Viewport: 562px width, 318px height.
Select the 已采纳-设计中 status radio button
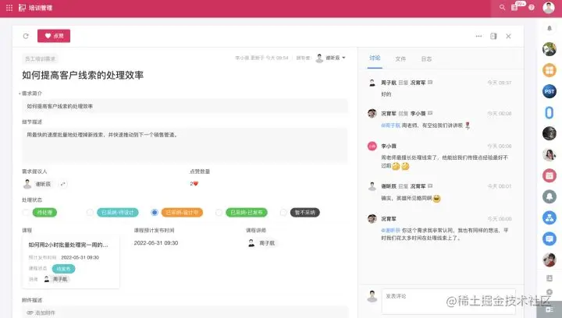tap(155, 213)
